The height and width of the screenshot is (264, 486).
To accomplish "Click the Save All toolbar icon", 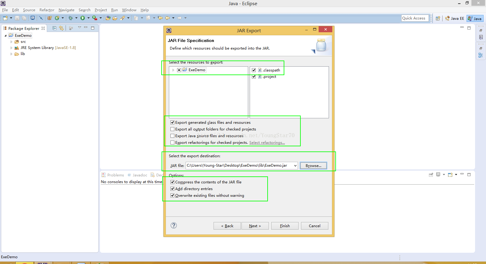I will coord(24,18).
